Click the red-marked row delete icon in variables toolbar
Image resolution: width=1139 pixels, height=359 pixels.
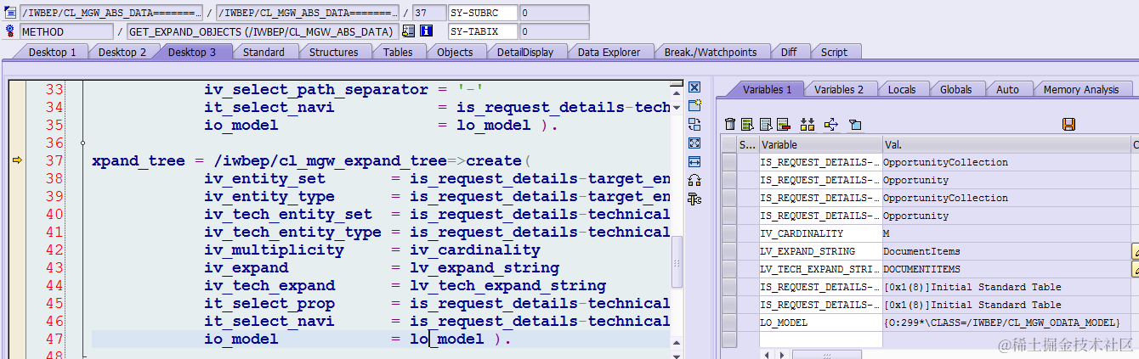(x=783, y=124)
